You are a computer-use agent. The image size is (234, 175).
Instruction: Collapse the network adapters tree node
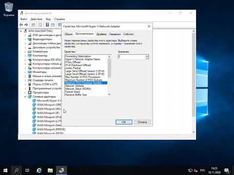click(25, 97)
